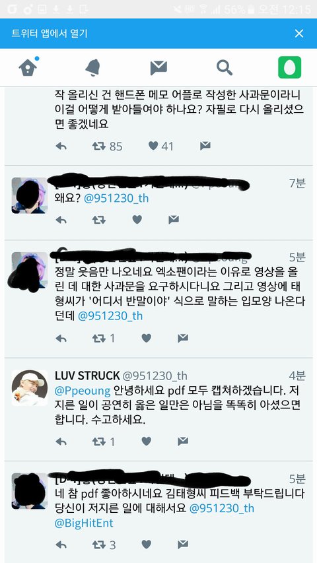
Task: Open the notifications bell tab
Action: 92,67
